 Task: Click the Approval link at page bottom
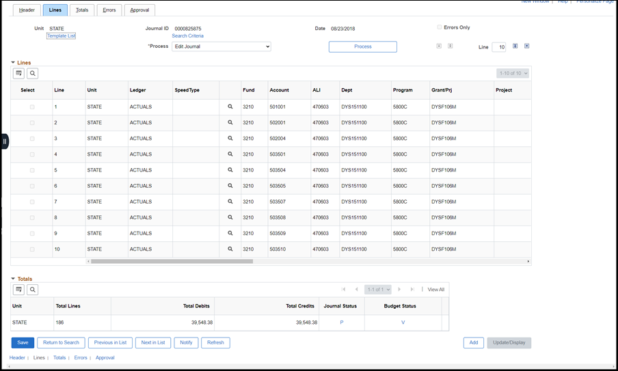pyautogui.click(x=105, y=357)
